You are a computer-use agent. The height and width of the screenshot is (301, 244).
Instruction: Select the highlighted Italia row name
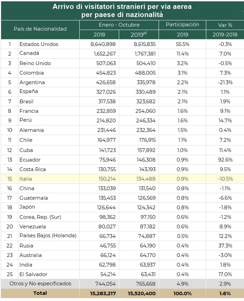[26, 179]
